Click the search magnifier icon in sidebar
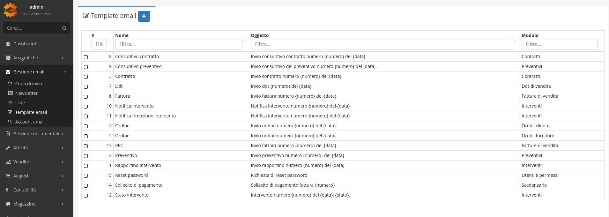The image size is (609, 217). coord(64,28)
